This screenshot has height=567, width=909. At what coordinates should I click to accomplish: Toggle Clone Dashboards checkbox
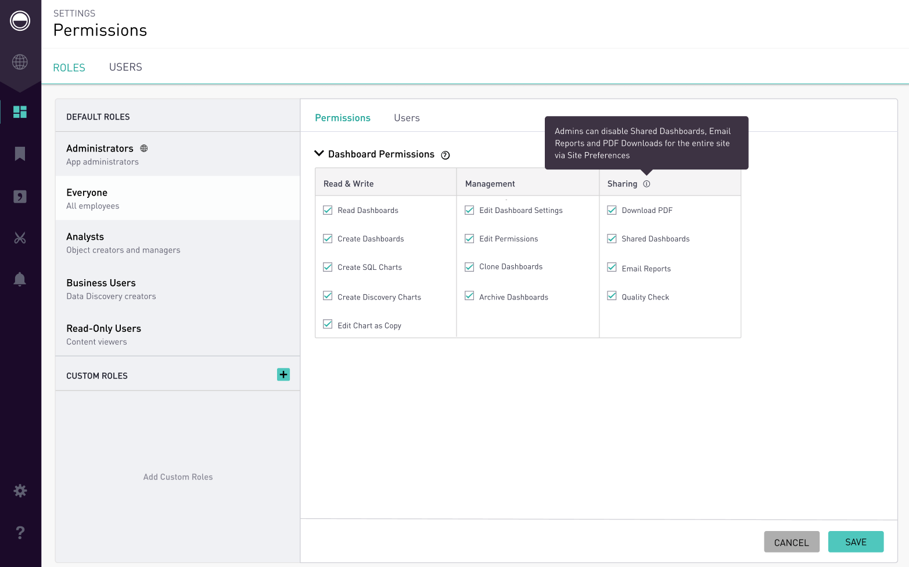[469, 267]
